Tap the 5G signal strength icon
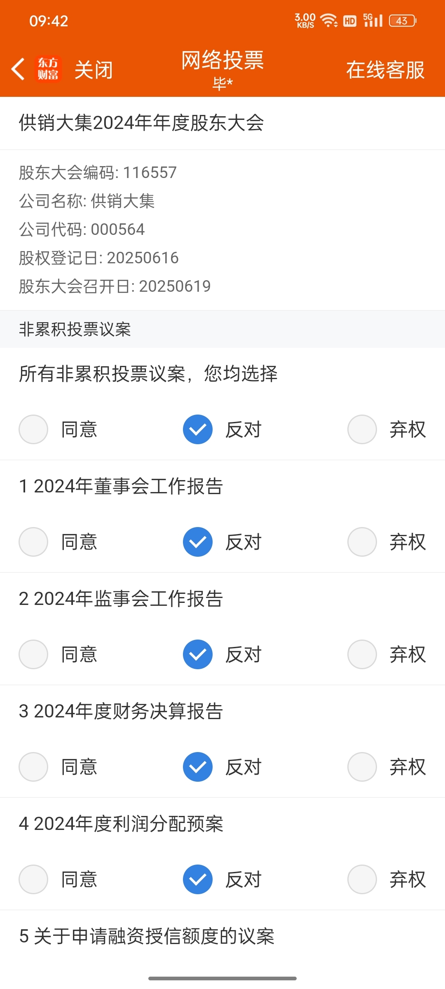Image resolution: width=445 pixels, height=989 pixels. coord(373,20)
